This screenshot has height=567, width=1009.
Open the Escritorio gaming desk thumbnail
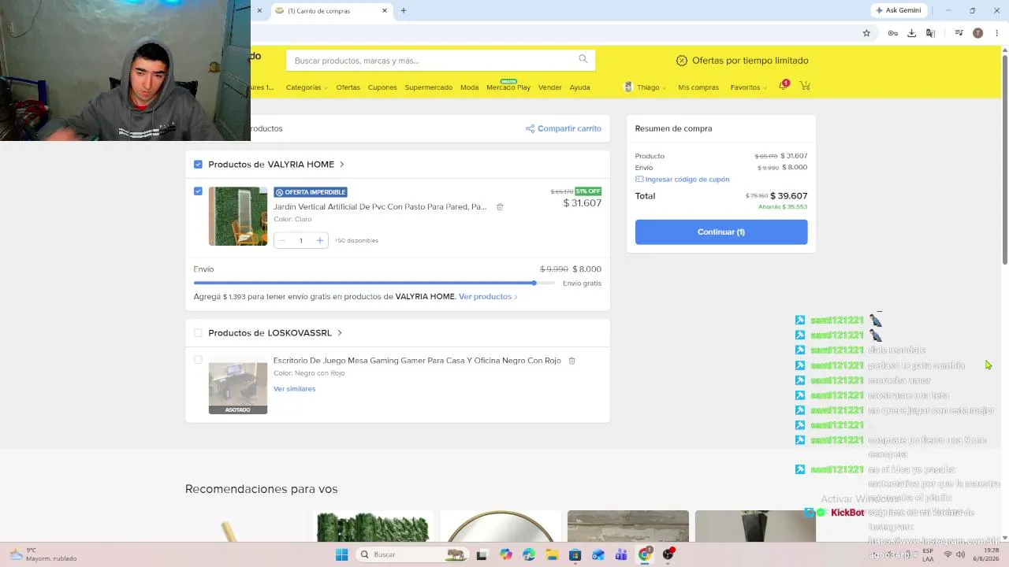coord(238,385)
